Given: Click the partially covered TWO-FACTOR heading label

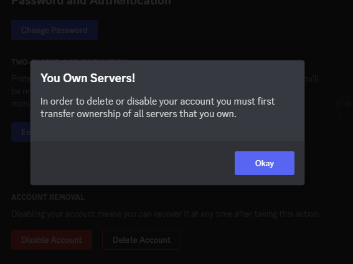Looking at the screenshot, I should 21,62.
